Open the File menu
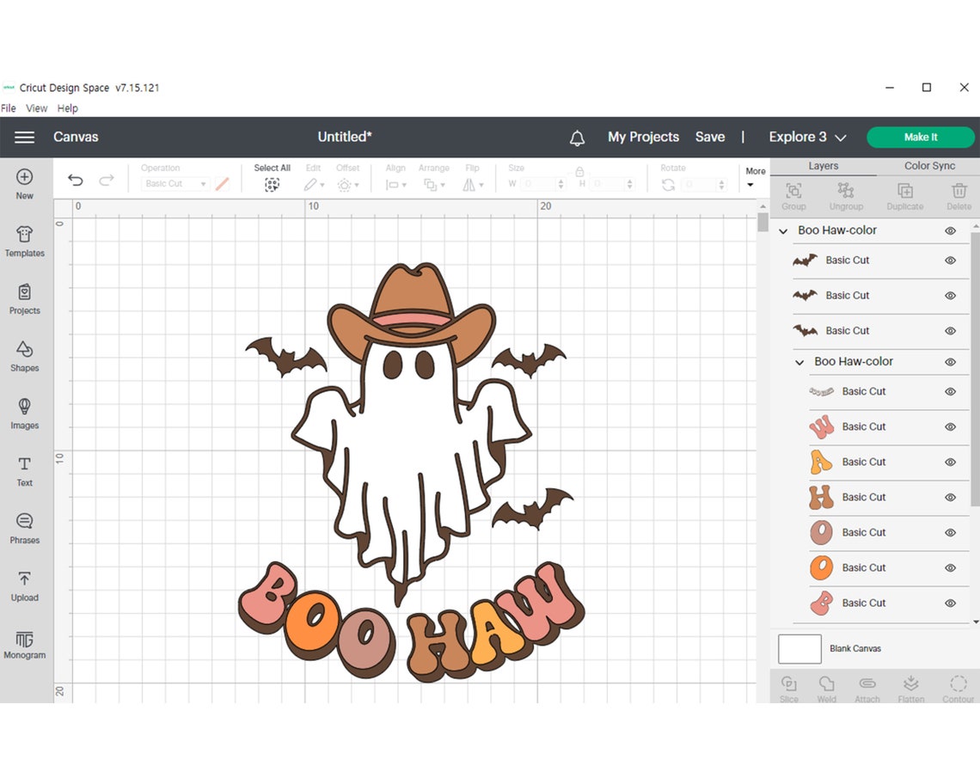Screen dimensions: 980x784 [x=8, y=107]
